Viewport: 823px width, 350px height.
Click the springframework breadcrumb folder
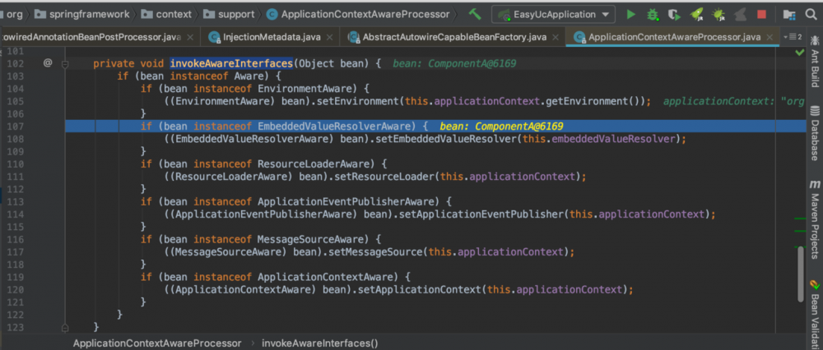(x=88, y=14)
